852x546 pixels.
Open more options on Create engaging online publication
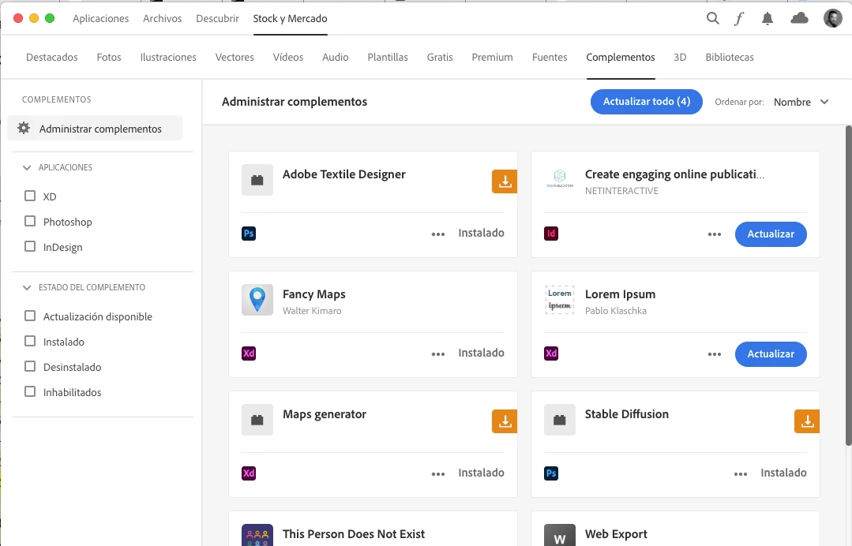pyautogui.click(x=715, y=234)
